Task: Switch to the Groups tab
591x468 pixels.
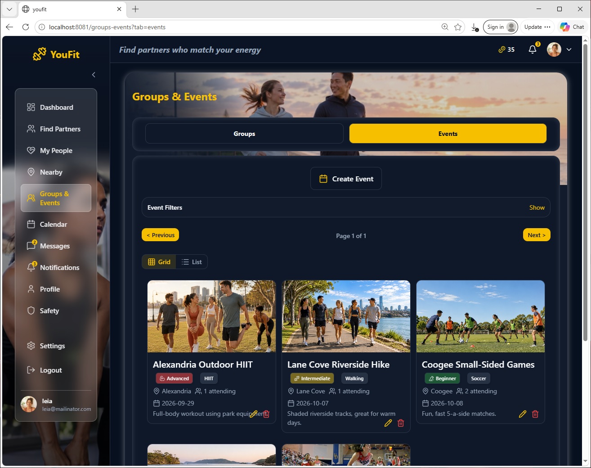Action: point(244,134)
